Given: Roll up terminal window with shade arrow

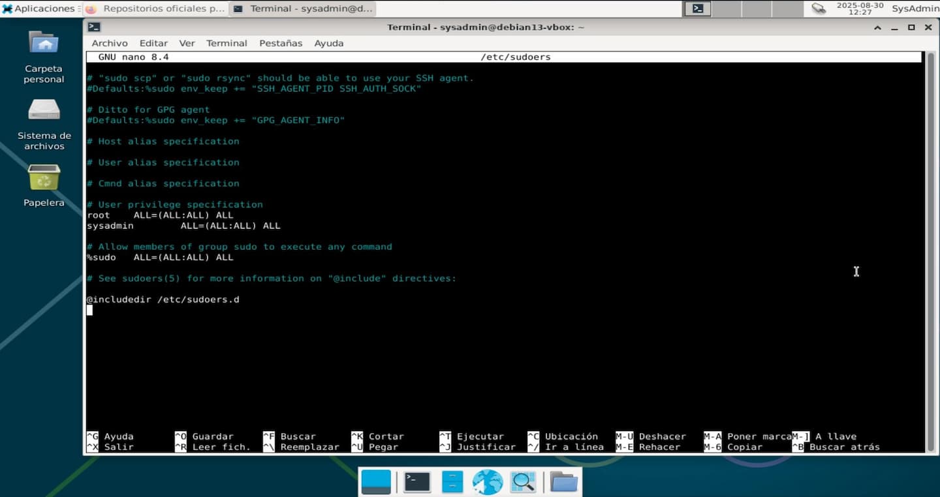Looking at the screenshot, I should [x=879, y=27].
